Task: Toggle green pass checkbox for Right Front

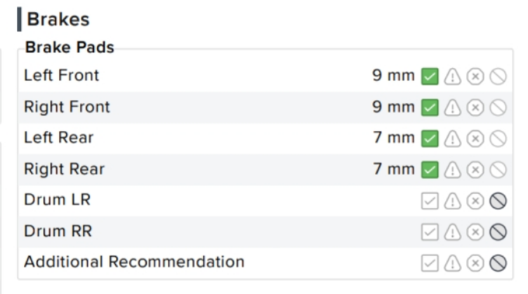Action: click(430, 107)
